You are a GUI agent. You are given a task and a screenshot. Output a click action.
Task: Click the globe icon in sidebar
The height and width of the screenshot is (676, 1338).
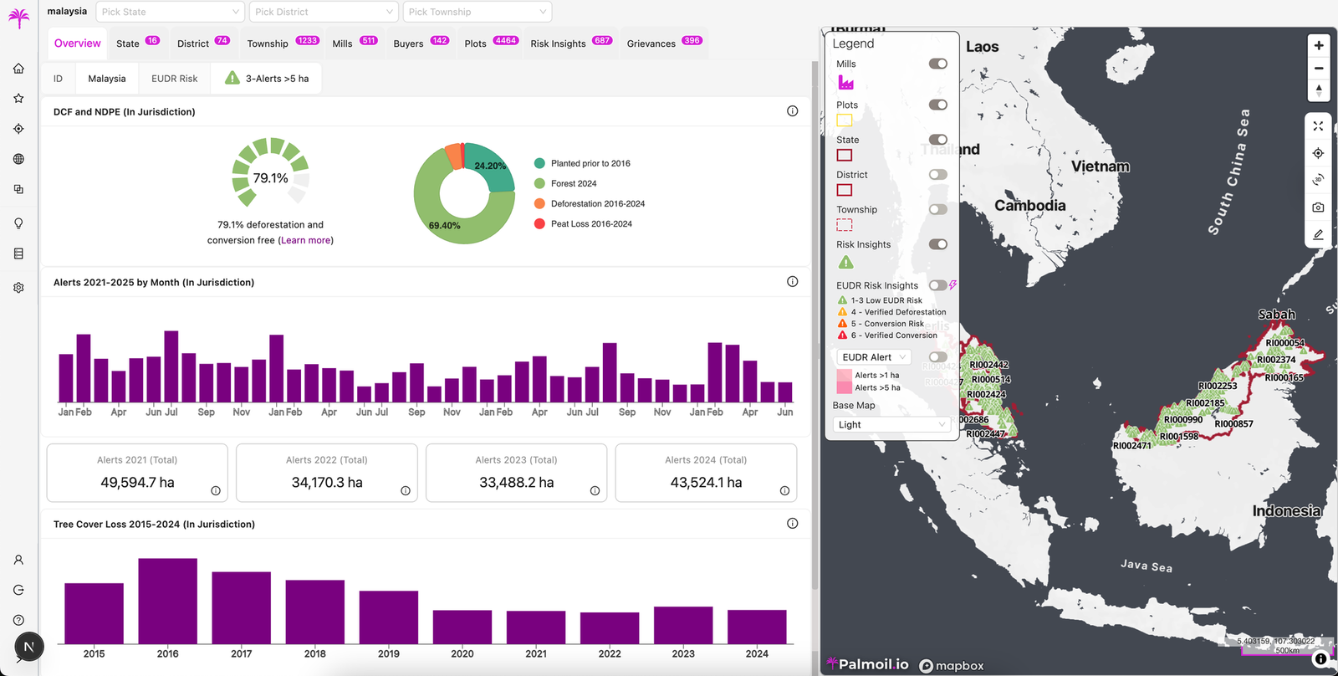click(x=18, y=159)
